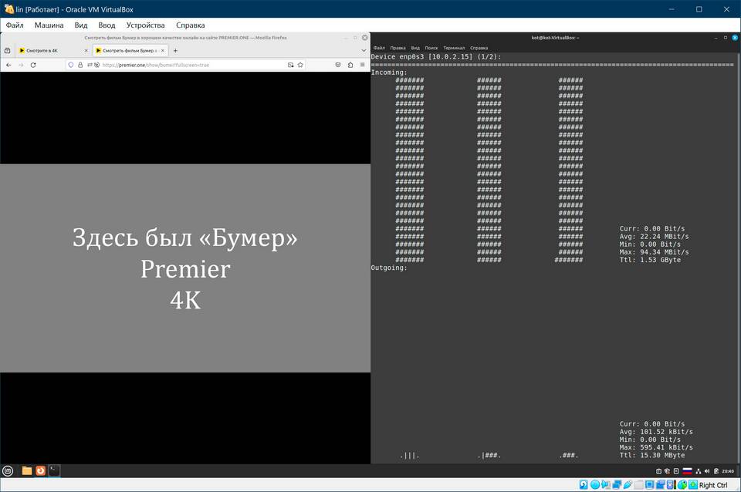Screen dimensions: 741x492
Task: Click outgoing 'Max: 595.41 kBit/s' value
Action: click(656, 447)
